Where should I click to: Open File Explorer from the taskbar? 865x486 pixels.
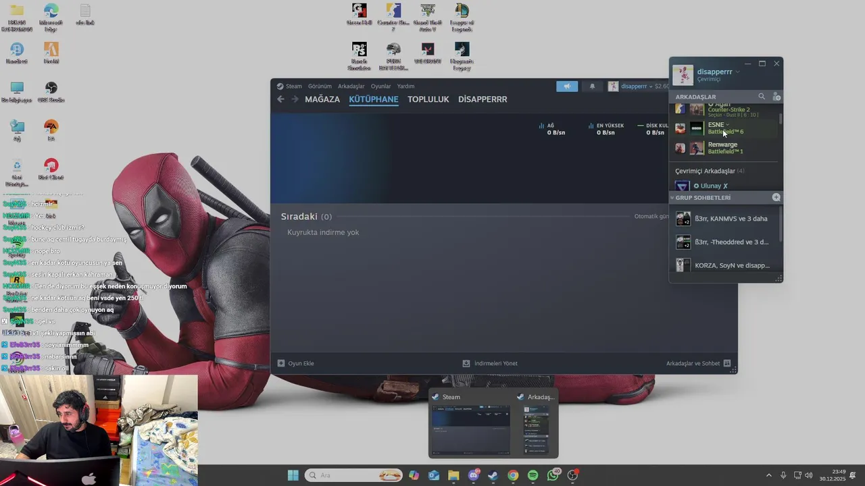[x=453, y=475]
